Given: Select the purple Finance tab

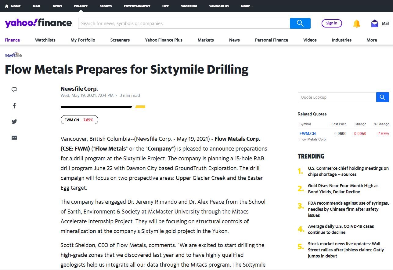Looking at the screenshot, I should pos(12,40).
